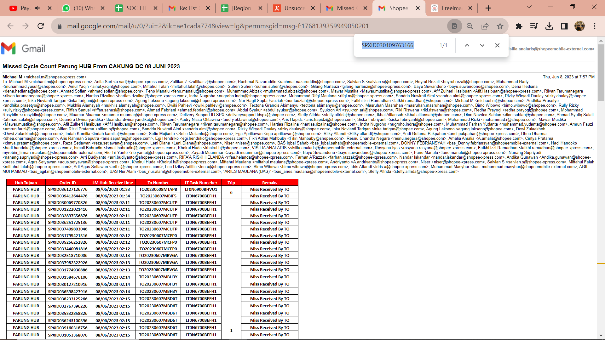Click the find-in-page search field
Screen dimensions: 605x340
coord(397,45)
